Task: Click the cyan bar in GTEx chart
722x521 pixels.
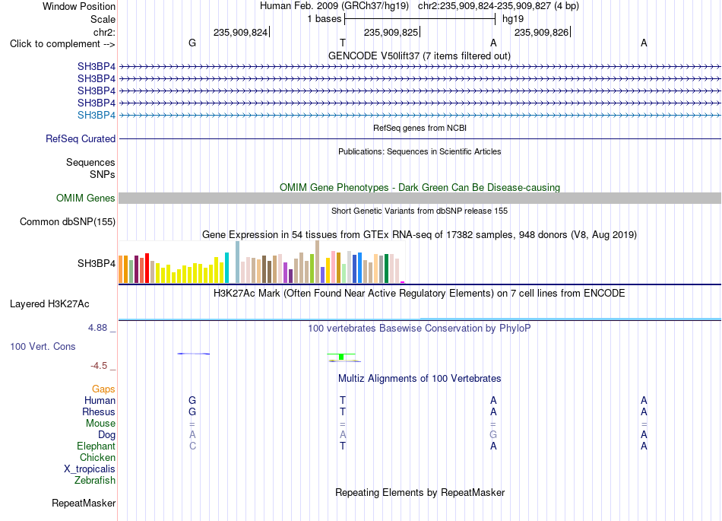Action: pos(226,268)
